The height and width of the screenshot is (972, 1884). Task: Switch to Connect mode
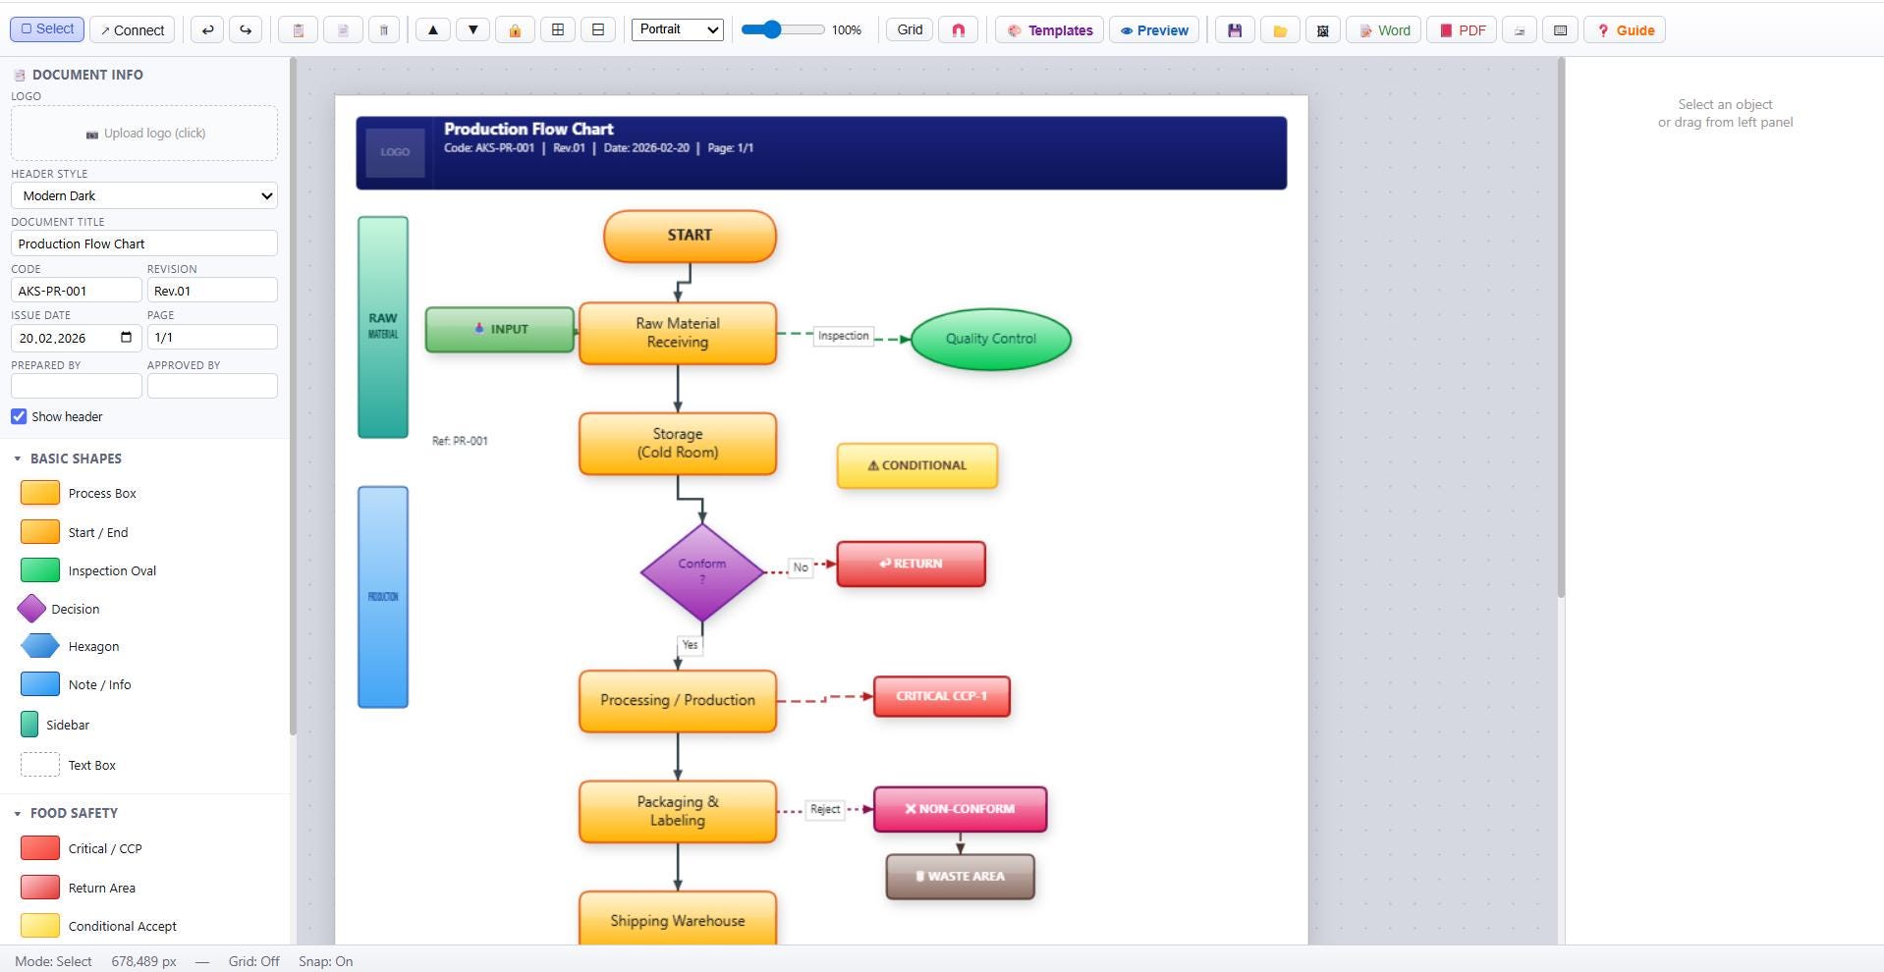pyautogui.click(x=133, y=30)
